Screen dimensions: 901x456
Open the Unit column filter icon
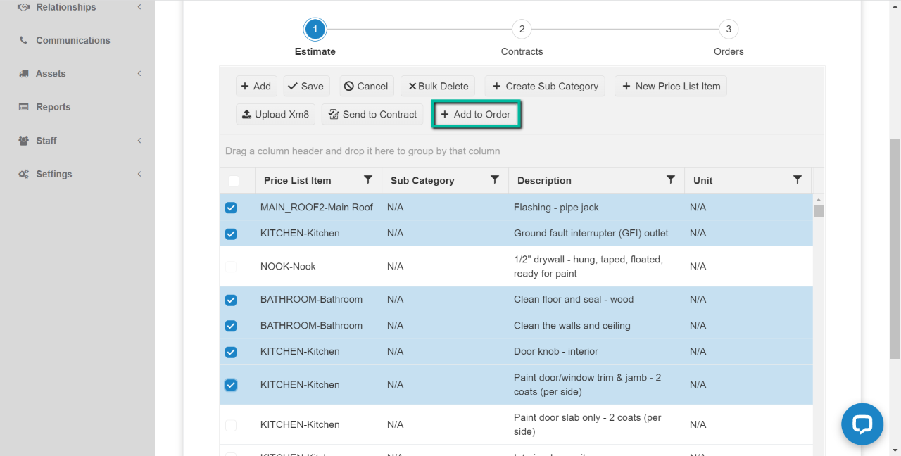coord(797,180)
